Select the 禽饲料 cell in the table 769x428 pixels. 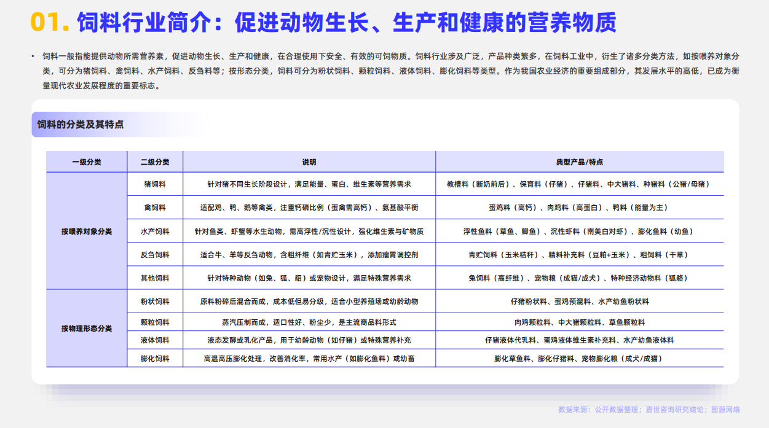pyautogui.click(x=155, y=208)
